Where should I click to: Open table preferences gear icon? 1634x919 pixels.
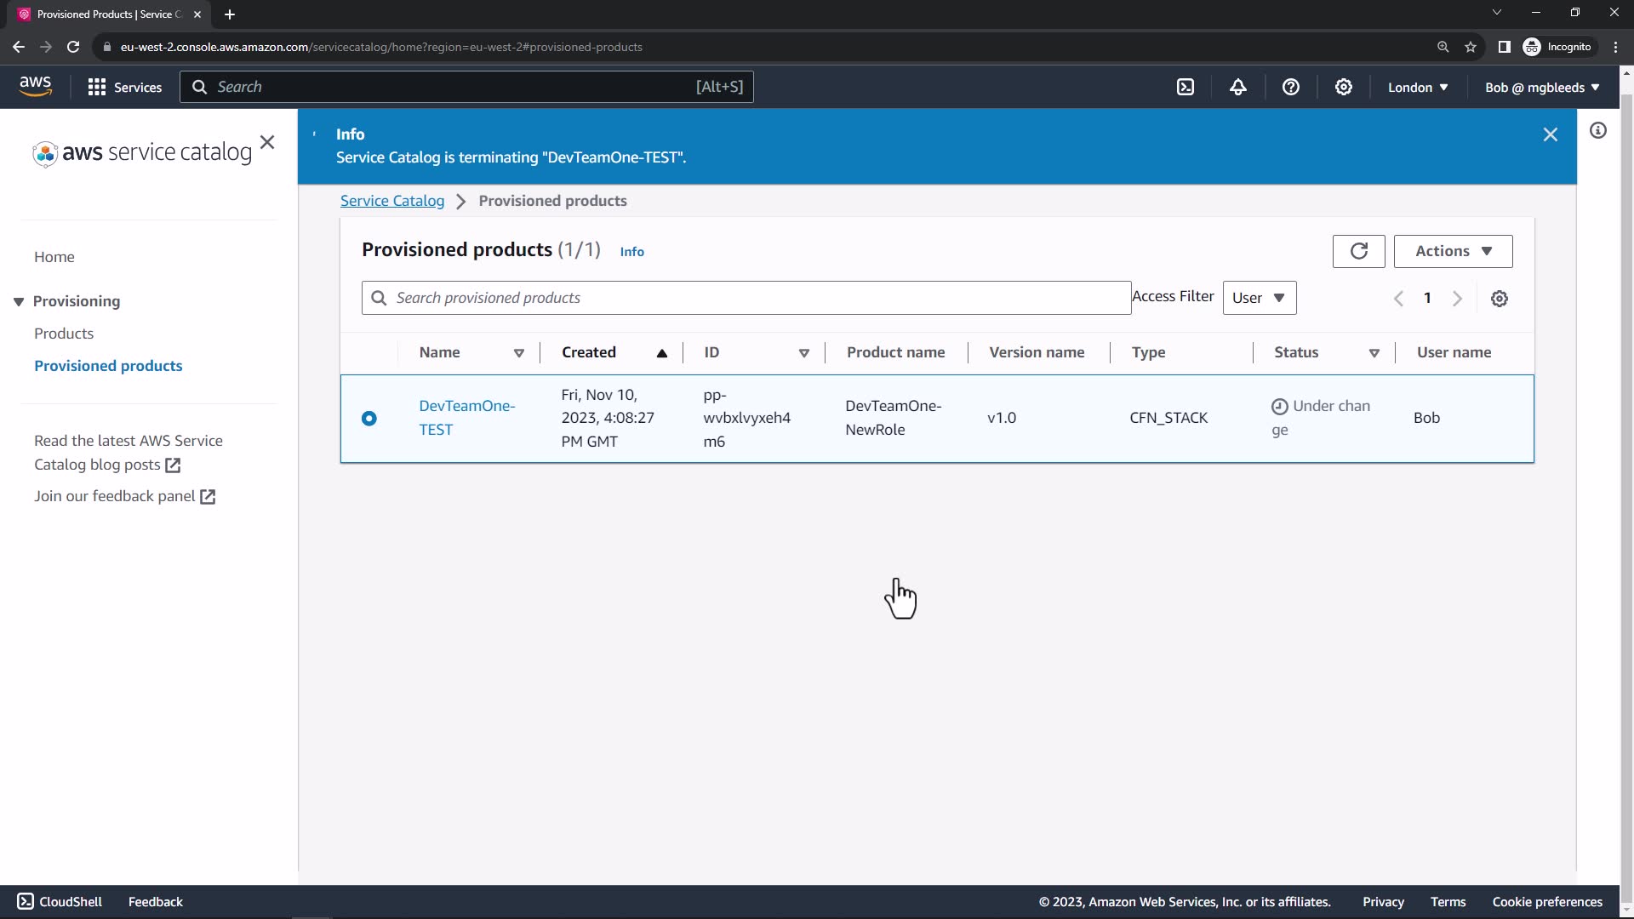pos(1500,299)
